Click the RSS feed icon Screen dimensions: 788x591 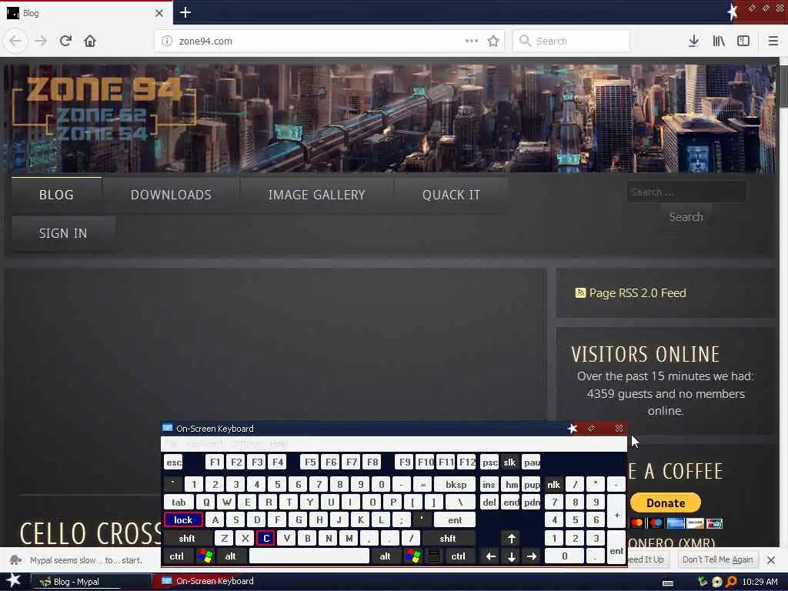tap(580, 293)
